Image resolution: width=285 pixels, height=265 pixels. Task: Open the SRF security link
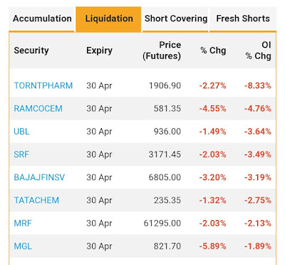tap(21, 155)
